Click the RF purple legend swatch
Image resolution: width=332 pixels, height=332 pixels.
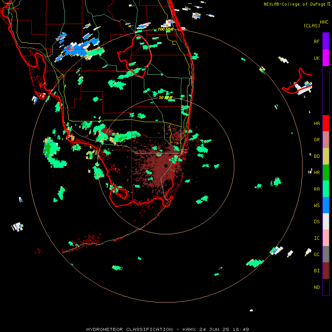click(x=326, y=41)
